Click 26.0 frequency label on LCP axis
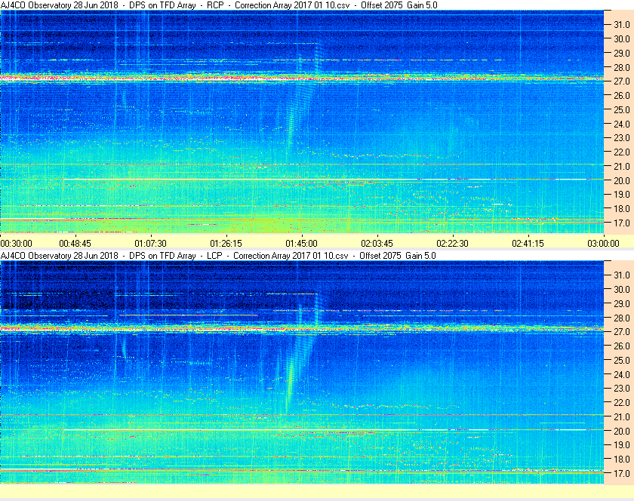634x501 pixels. [622, 346]
